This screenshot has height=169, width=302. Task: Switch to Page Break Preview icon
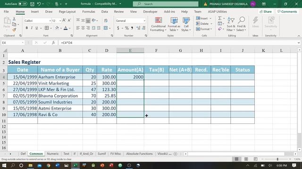tap(255, 159)
